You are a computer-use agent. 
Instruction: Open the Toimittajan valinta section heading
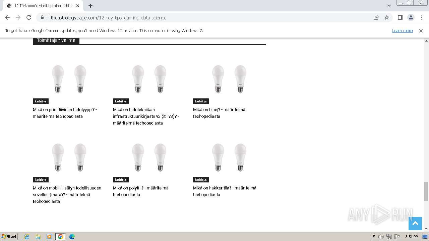pos(56,41)
